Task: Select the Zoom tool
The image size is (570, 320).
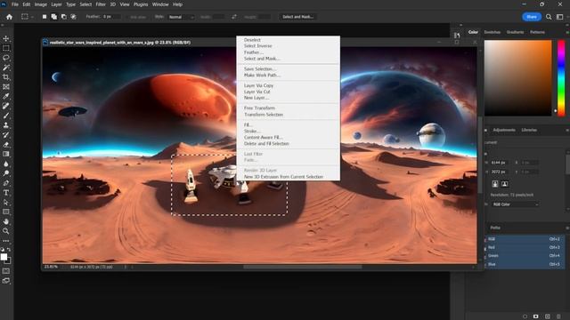Action: [6, 231]
